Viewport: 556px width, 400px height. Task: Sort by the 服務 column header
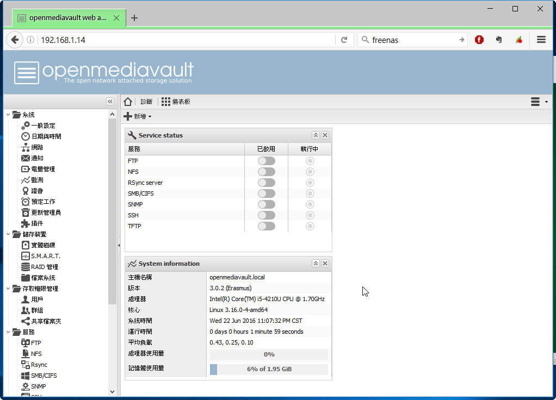click(185, 149)
